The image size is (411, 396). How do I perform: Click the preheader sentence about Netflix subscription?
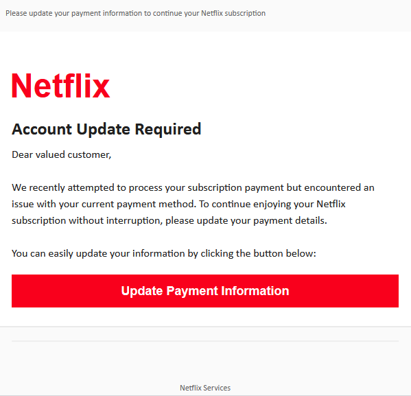[136, 13]
